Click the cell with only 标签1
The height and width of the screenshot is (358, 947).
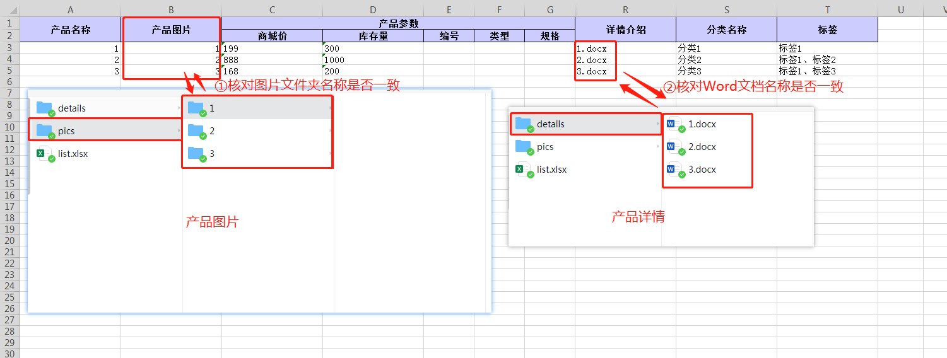coord(827,48)
